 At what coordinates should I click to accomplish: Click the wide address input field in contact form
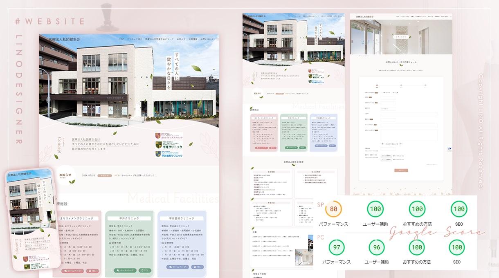point(409,114)
